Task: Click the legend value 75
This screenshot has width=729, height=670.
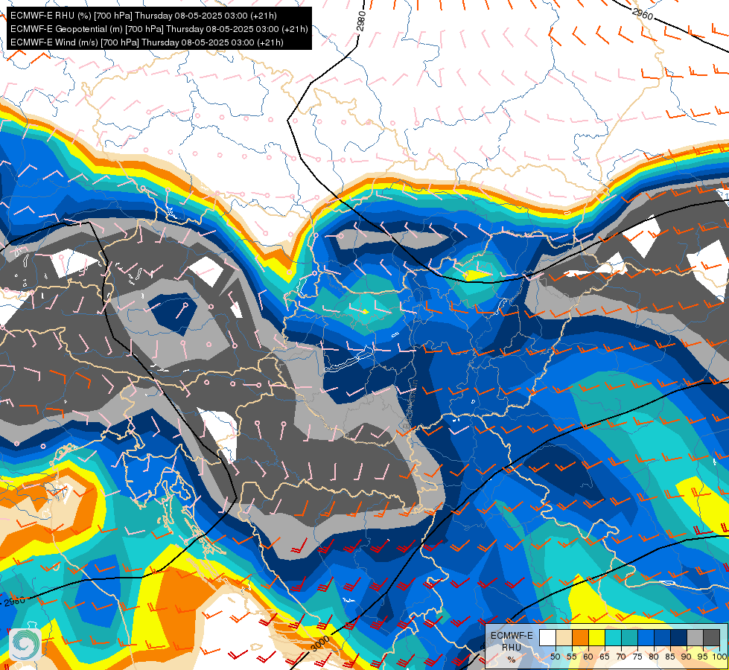Action: (637, 657)
